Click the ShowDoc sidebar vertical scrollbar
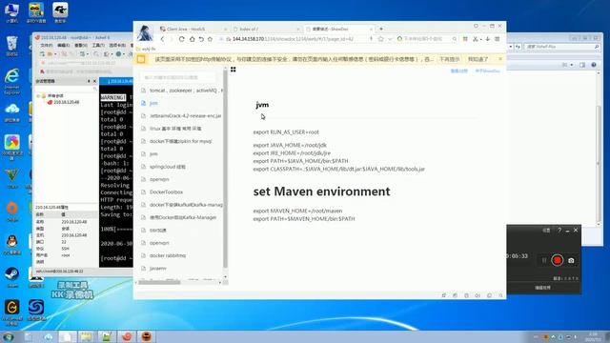This screenshot has height=343, width=610. [x=225, y=170]
